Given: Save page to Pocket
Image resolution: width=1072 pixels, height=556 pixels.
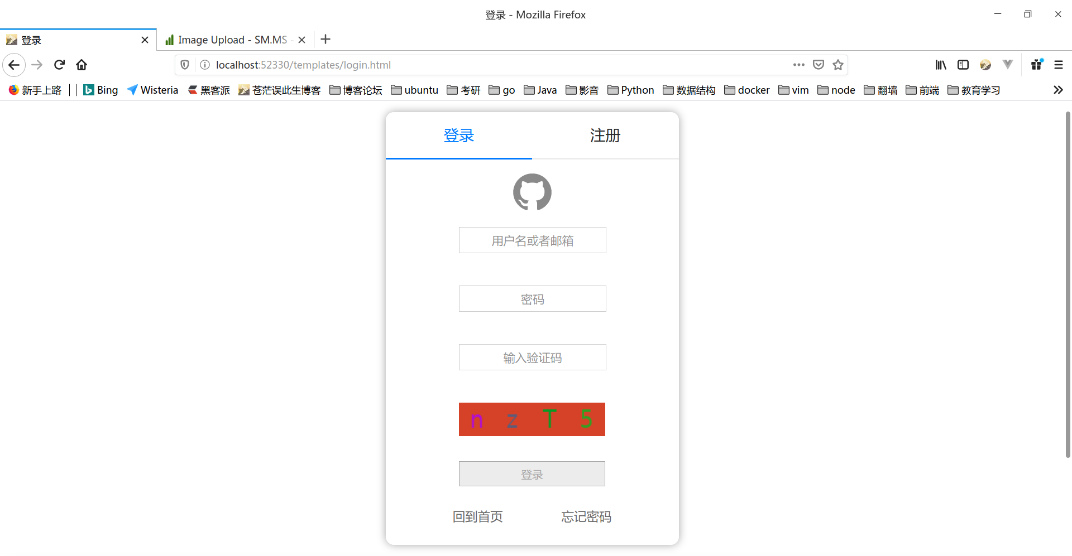Looking at the screenshot, I should tap(819, 65).
